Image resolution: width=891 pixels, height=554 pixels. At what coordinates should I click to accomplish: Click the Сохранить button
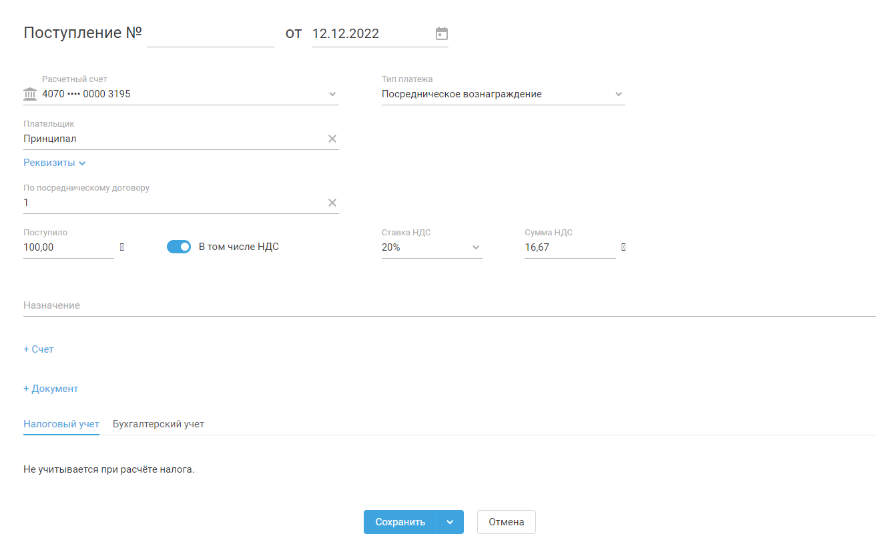[x=400, y=522]
